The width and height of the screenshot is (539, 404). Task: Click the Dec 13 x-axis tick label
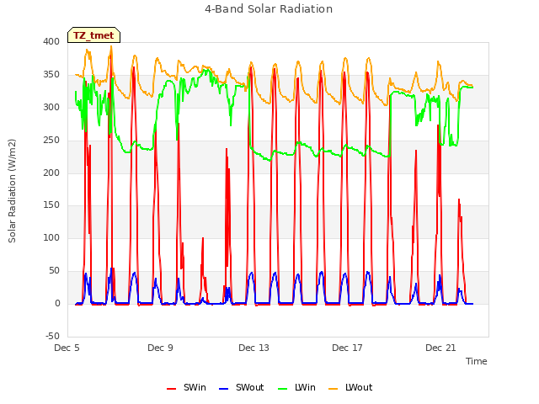[253, 348]
